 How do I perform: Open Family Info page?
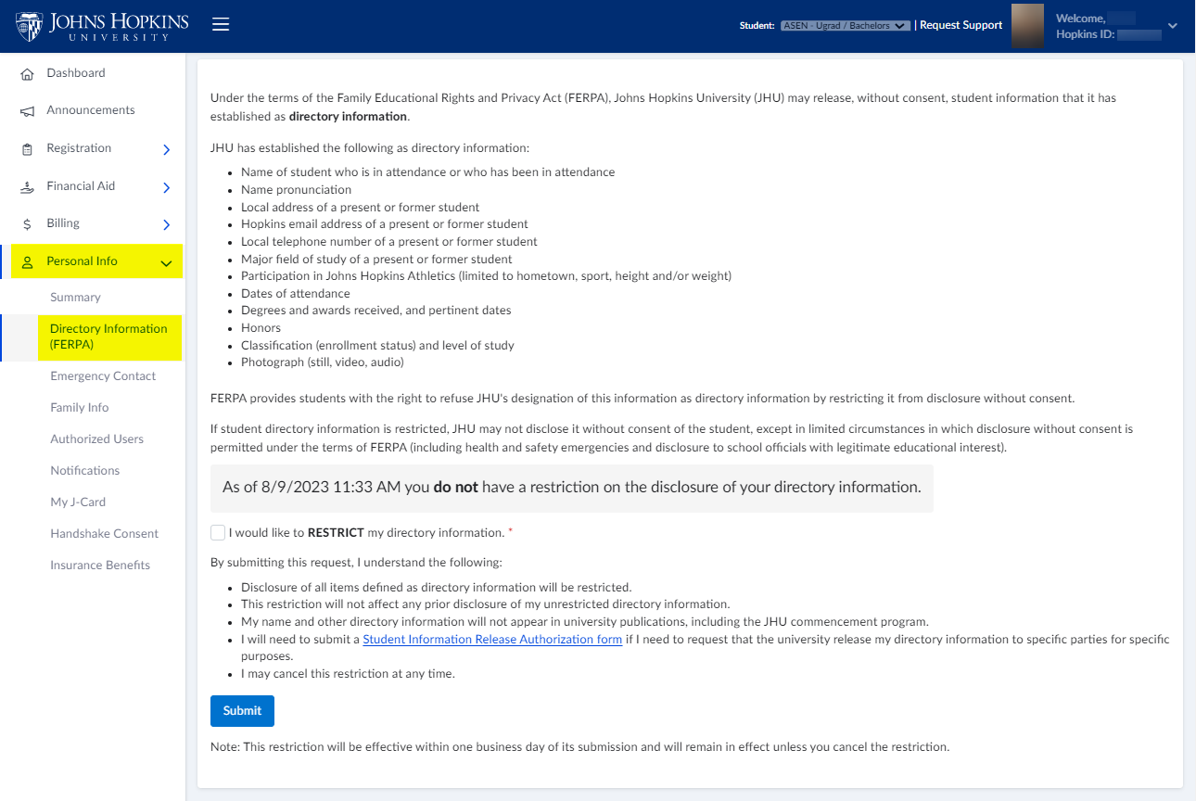(x=80, y=408)
